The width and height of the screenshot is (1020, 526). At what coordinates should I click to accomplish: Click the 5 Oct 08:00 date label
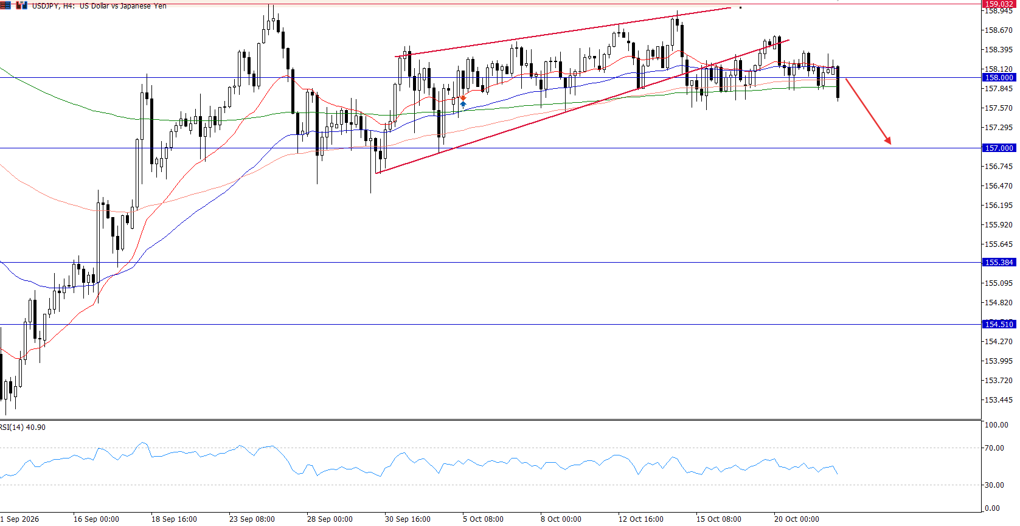pos(483,519)
